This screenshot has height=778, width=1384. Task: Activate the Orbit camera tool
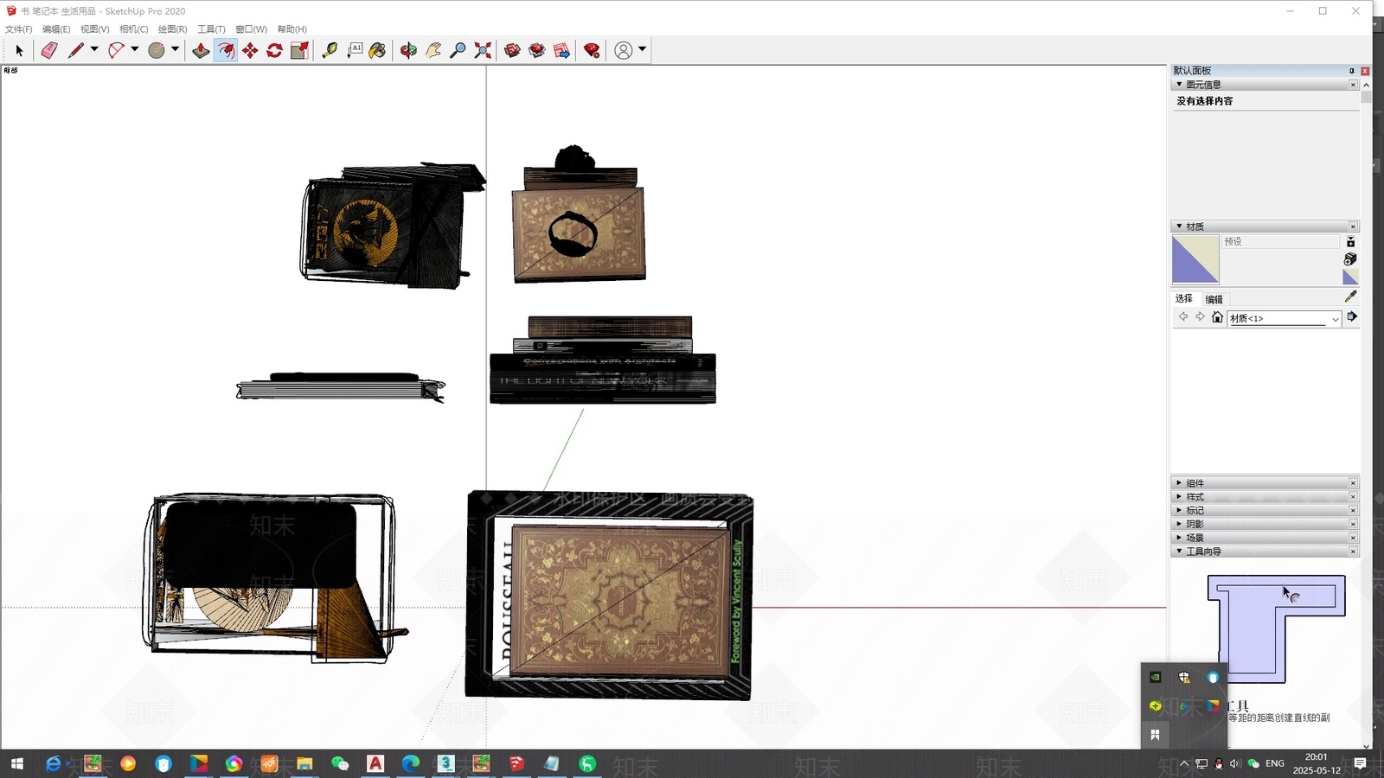tap(408, 51)
